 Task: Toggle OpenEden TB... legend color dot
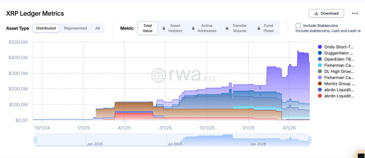(320, 59)
